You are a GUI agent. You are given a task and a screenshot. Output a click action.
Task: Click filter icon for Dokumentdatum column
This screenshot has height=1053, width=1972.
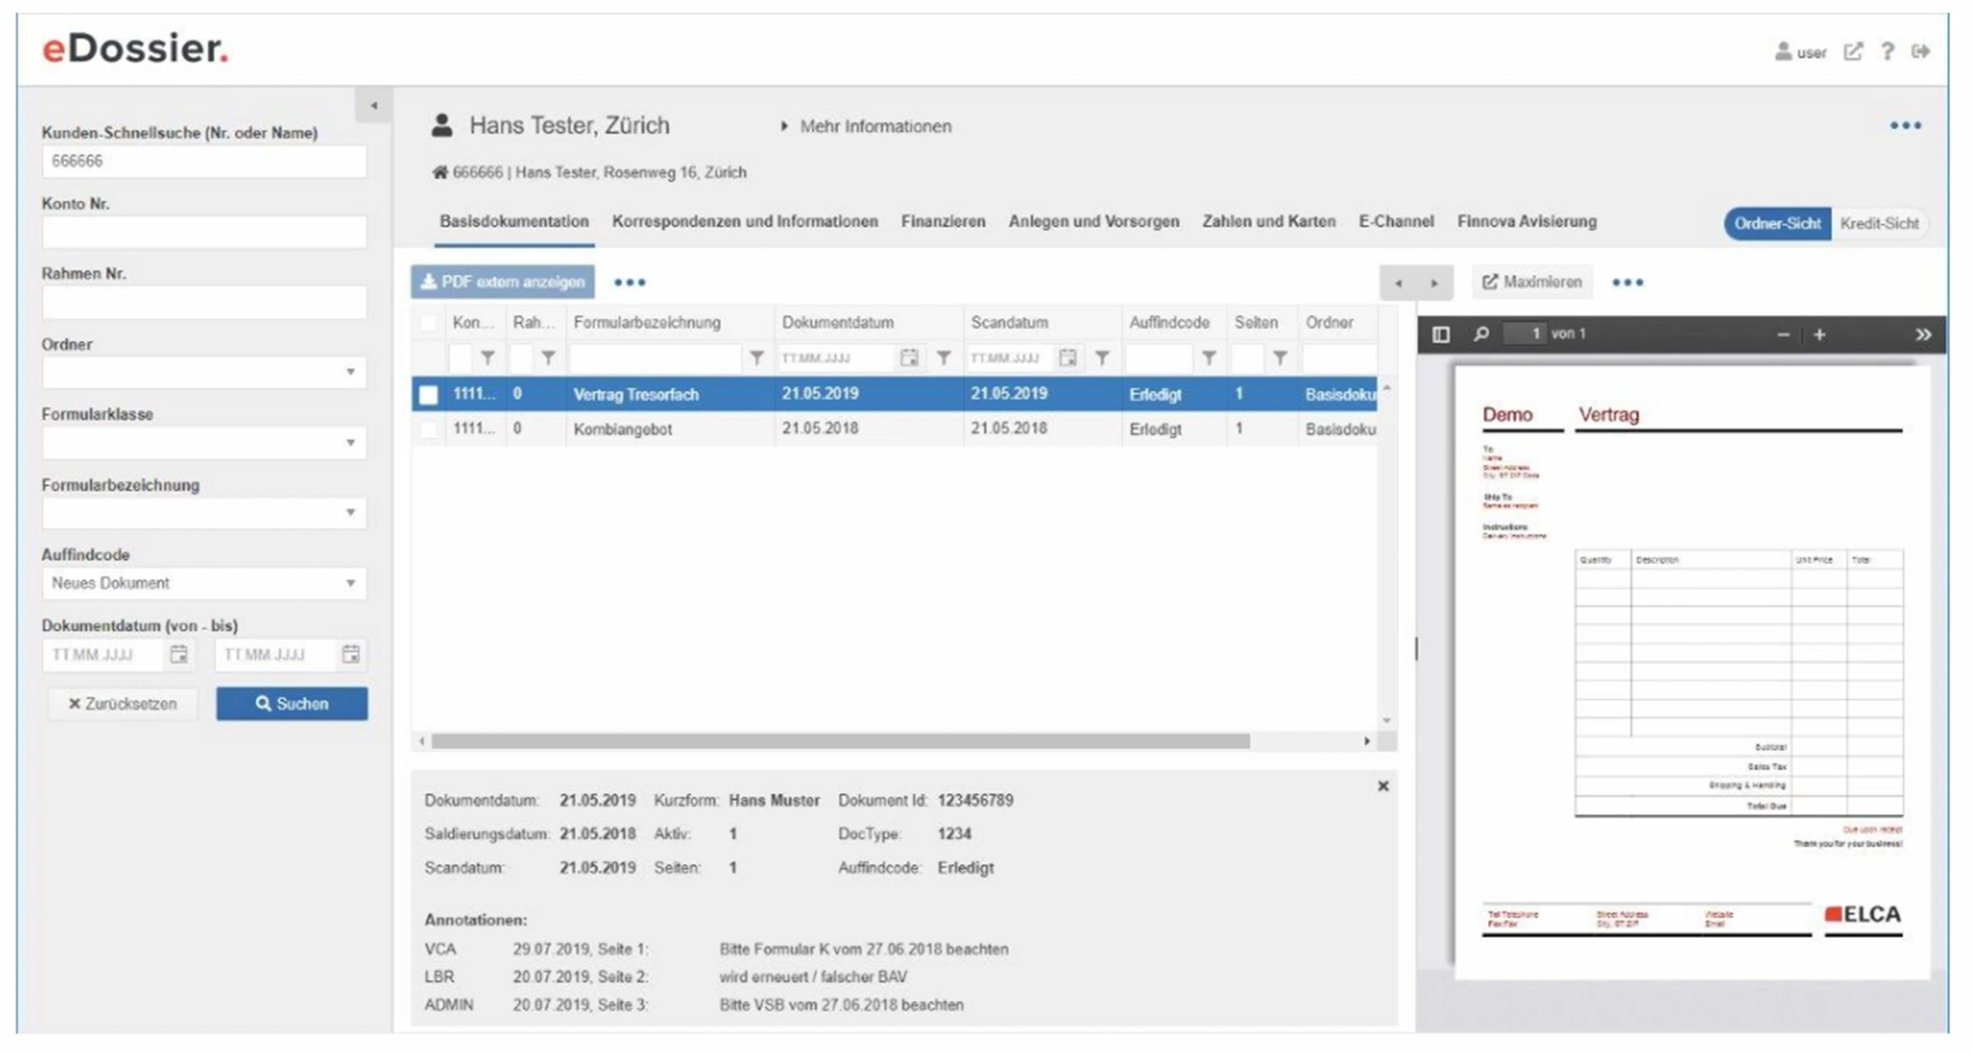coord(944,357)
